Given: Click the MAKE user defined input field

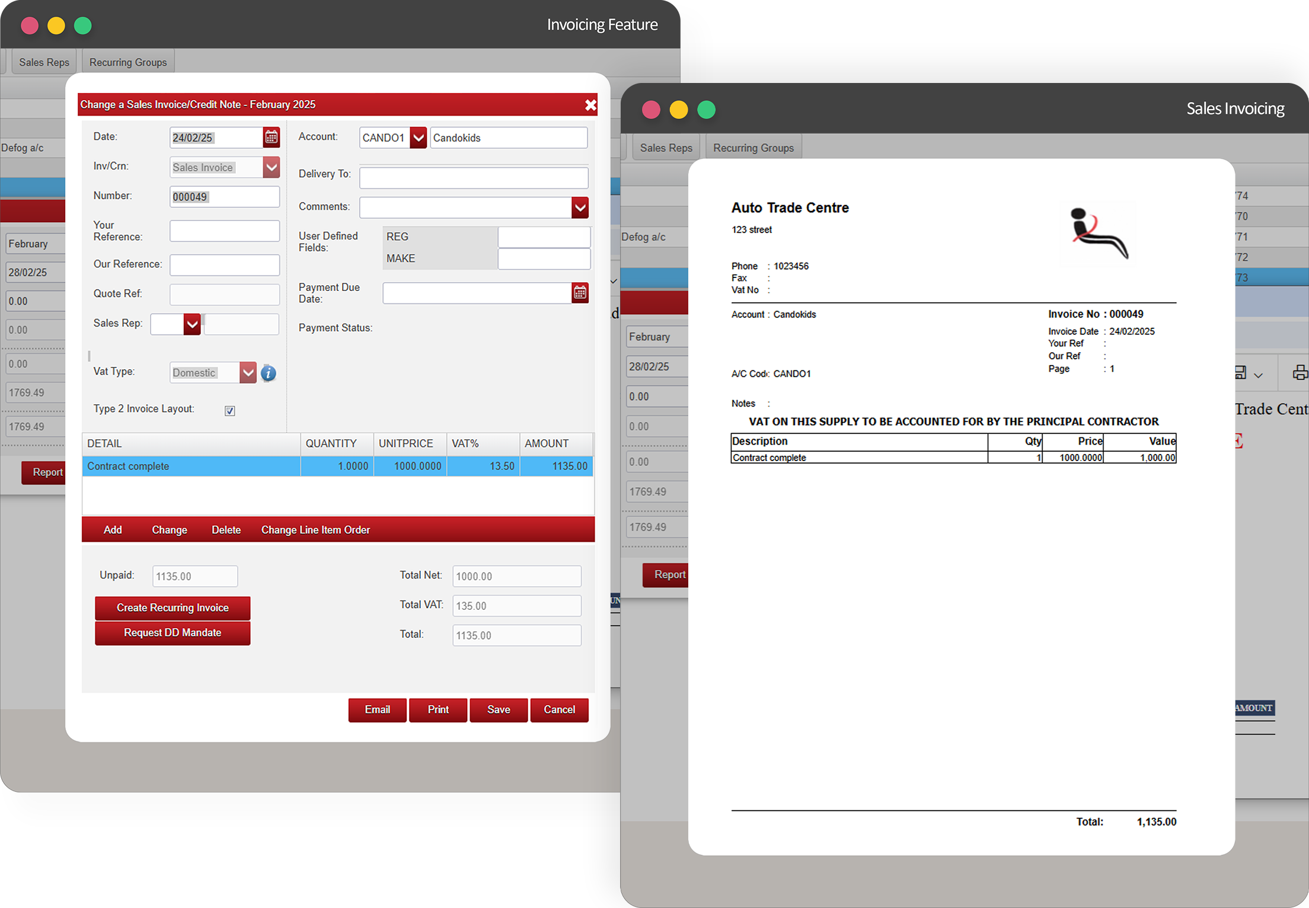Looking at the screenshot, I should pyautogui.click(x=544, y=259).
